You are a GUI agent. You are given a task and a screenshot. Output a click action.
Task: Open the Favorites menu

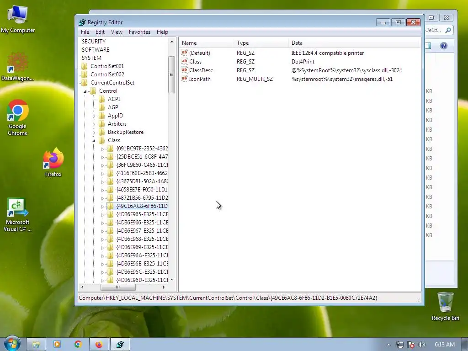[x=139, y=32]
